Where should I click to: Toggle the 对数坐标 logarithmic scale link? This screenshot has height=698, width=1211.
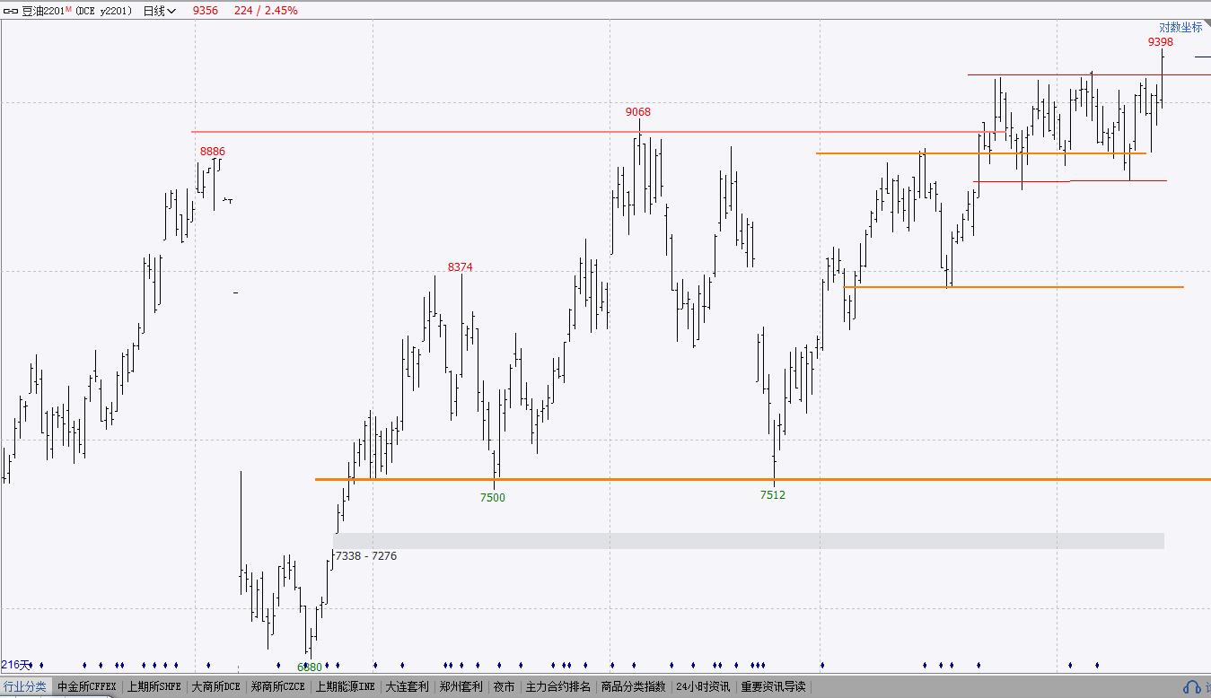tap(1180, 28)
